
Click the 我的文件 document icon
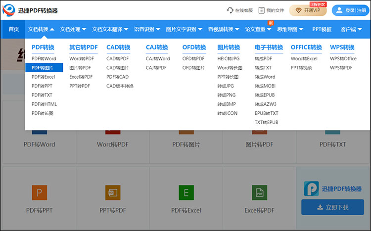point(262,10)
